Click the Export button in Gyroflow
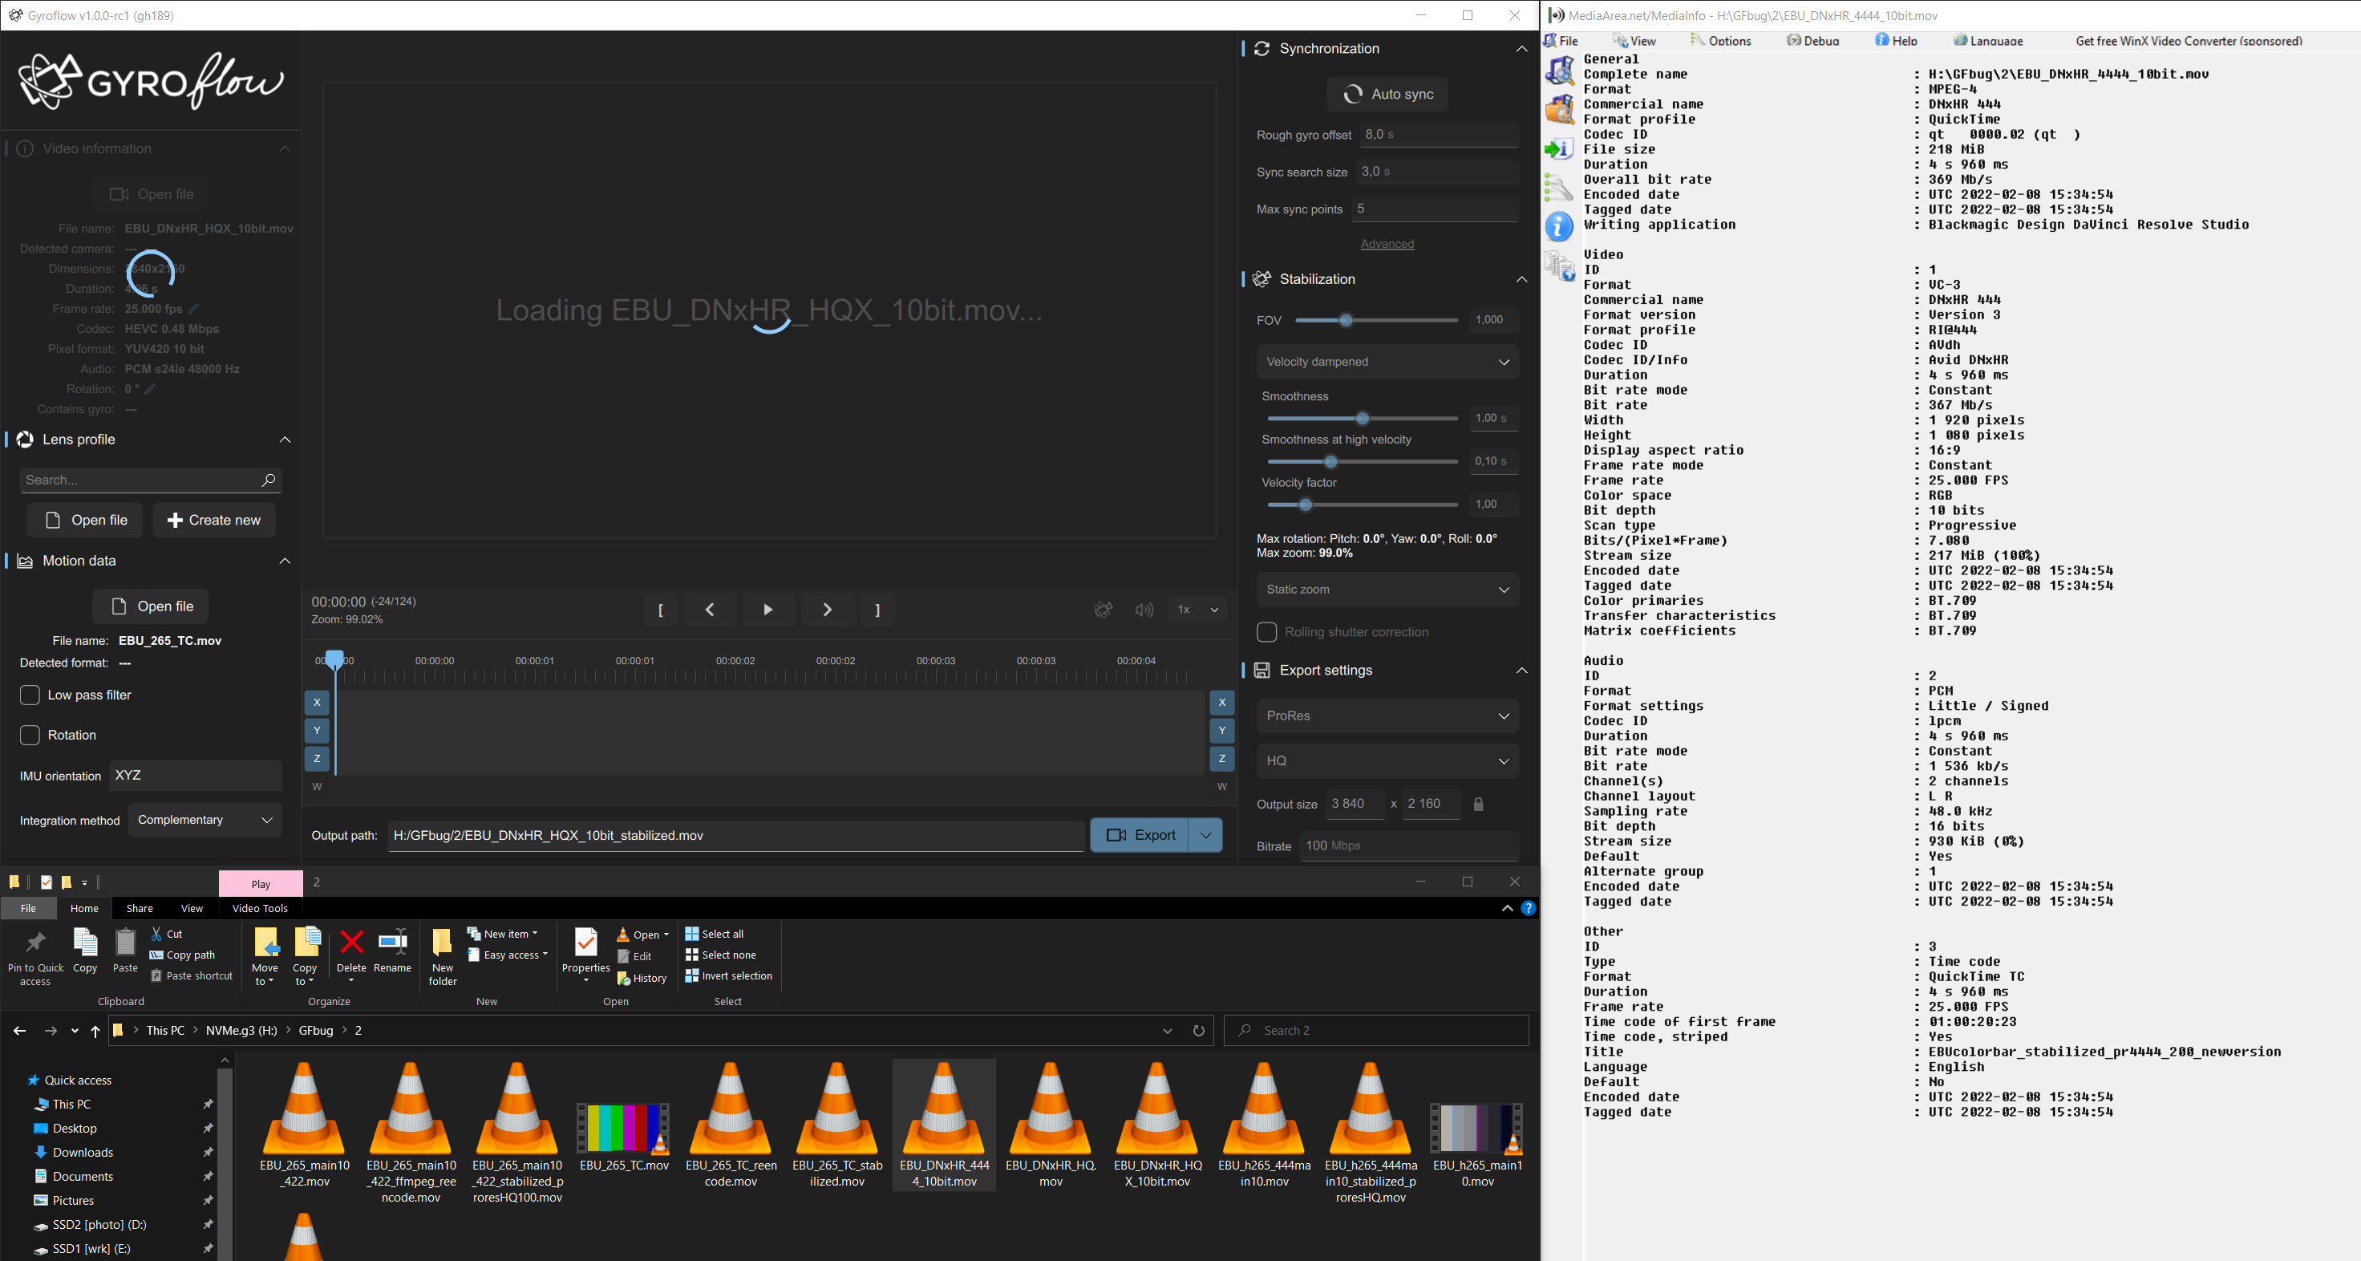The height and width of the screenshot is (1261, 2361). (x=1140, y=835)
